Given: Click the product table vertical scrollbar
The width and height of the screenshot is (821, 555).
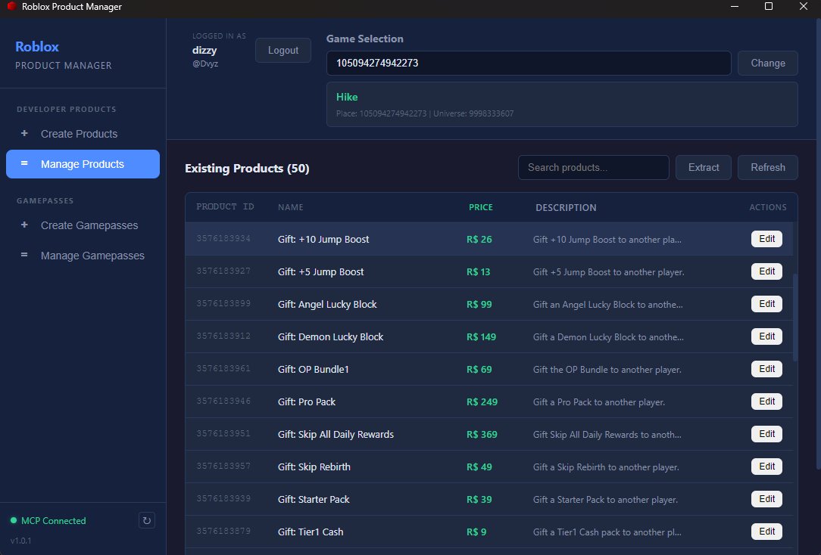Looking at the screenshot, I should click(x=795, y=318).
